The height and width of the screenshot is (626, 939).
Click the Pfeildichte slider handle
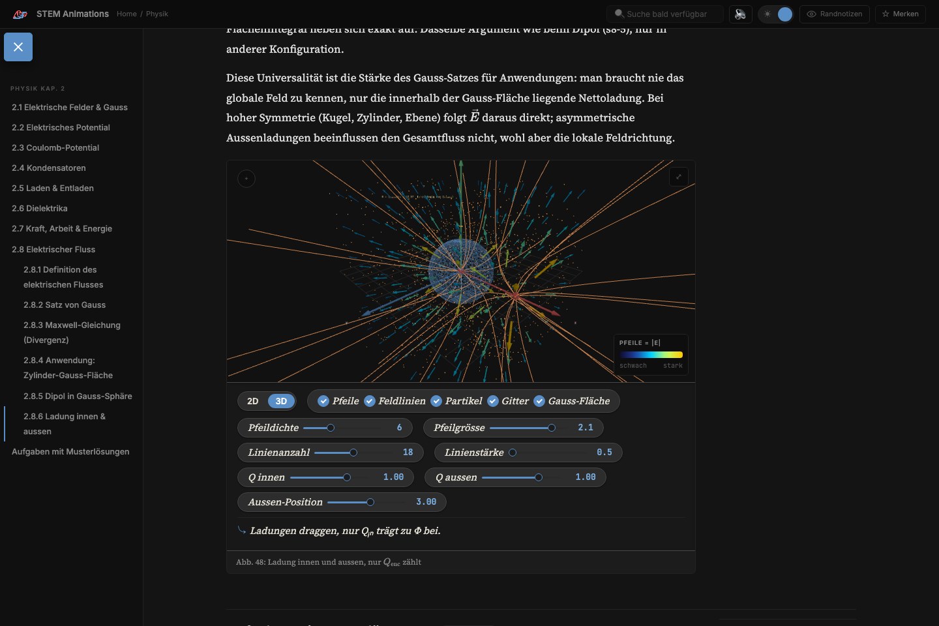[x=331, y=428]
